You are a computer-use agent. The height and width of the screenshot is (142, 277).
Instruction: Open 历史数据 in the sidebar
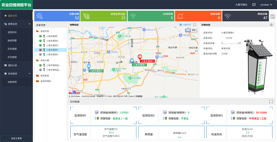12,57
